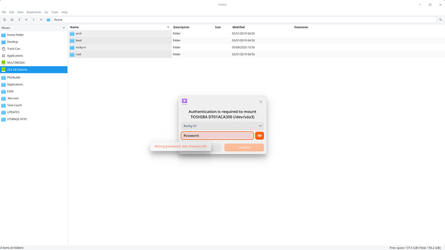Open the PKGBuilds bookmark
The height and width of the screenshot is (250, 445).
[x=14, y=77]
